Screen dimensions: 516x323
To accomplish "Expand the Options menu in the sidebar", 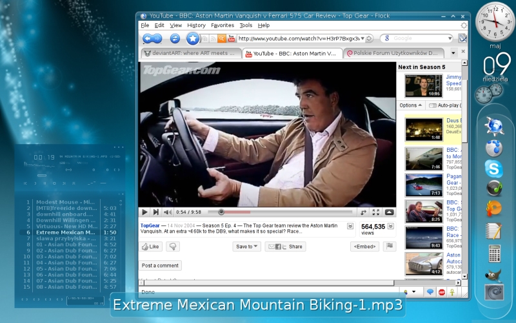I will click(410, 105).
